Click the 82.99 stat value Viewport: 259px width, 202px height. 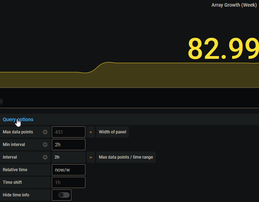pyautogui.click(x=223, y=48)
